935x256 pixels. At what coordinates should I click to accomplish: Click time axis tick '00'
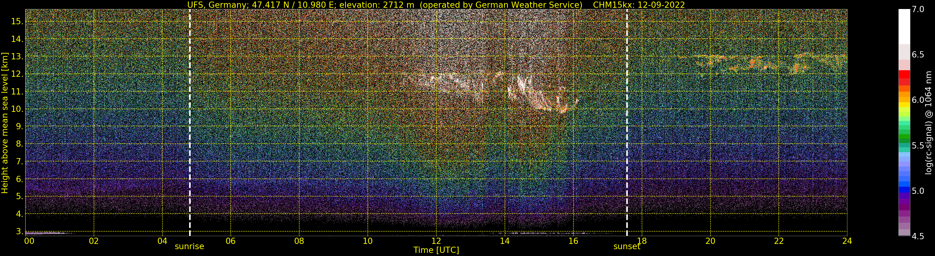(29, 241)
